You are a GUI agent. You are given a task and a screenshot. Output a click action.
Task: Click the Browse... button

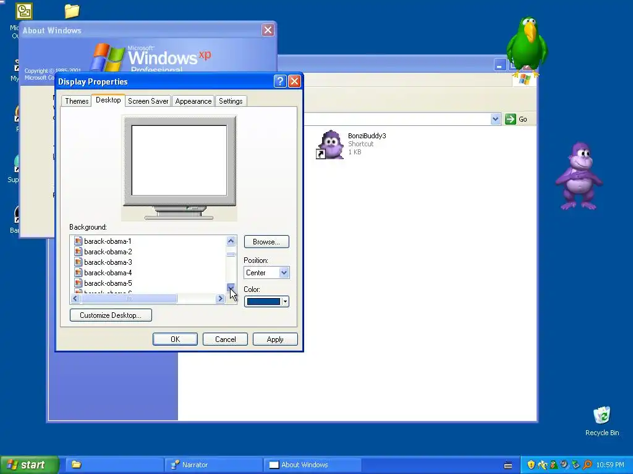pos(266,242)
